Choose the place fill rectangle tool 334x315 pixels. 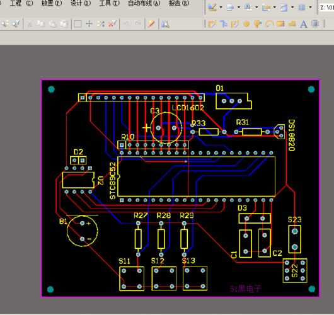click(x=280, y=24)
